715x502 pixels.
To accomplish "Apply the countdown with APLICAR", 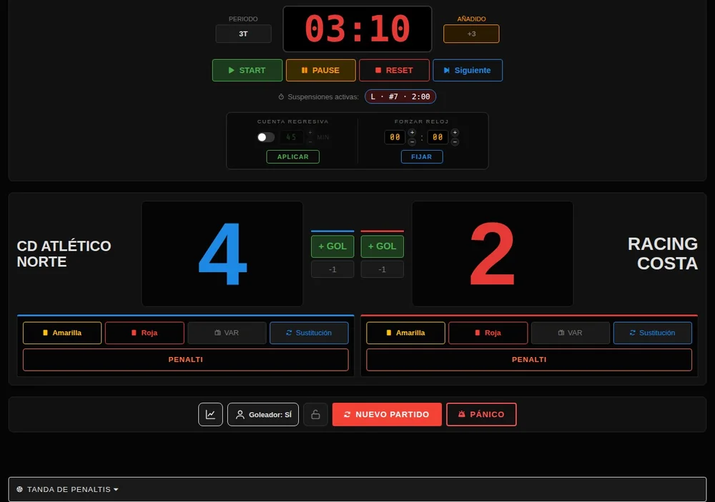I will pyautogui.click(x=292, y=156).
